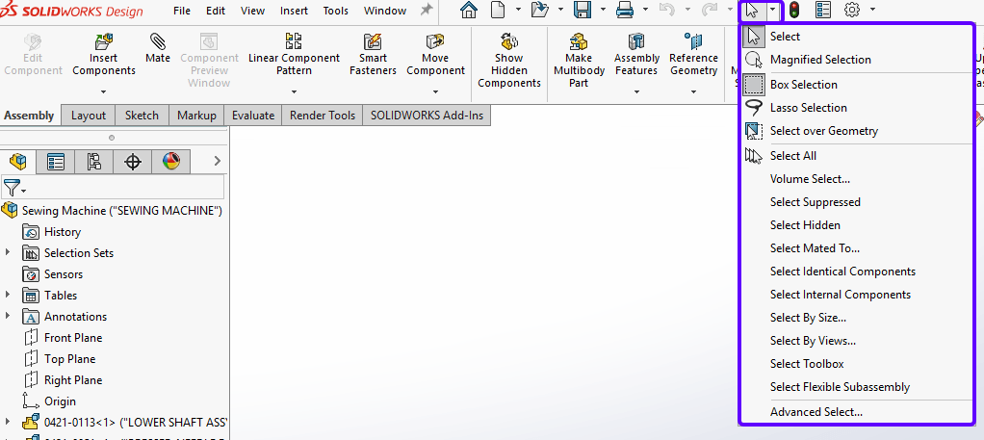The image size is (984, 440).
Task: Click the Redo arrow icon
Action: pyautogui.click(x=710, y=10)
